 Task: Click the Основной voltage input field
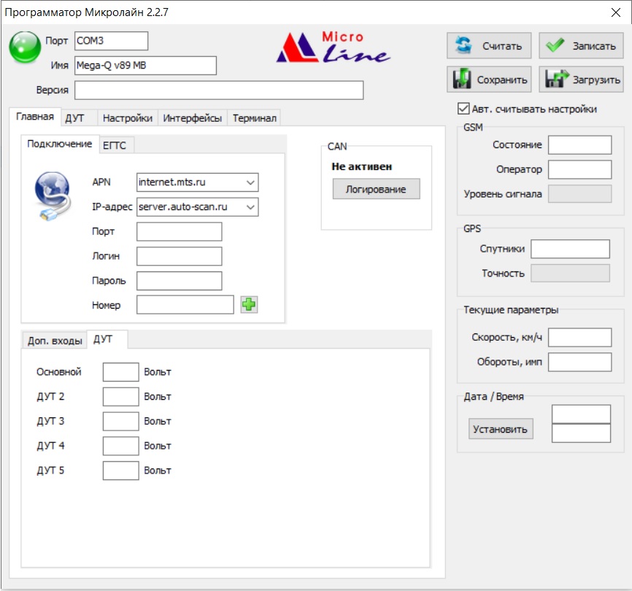pos(120,372)
